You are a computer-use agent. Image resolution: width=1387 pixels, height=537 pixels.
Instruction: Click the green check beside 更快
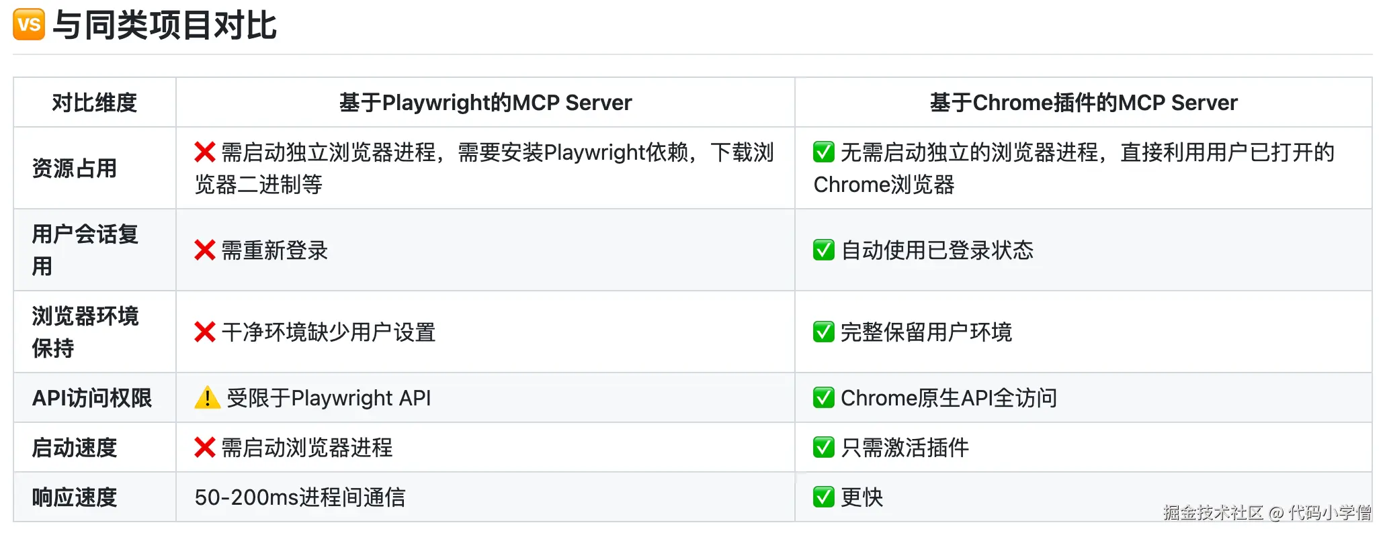(823, 497)
